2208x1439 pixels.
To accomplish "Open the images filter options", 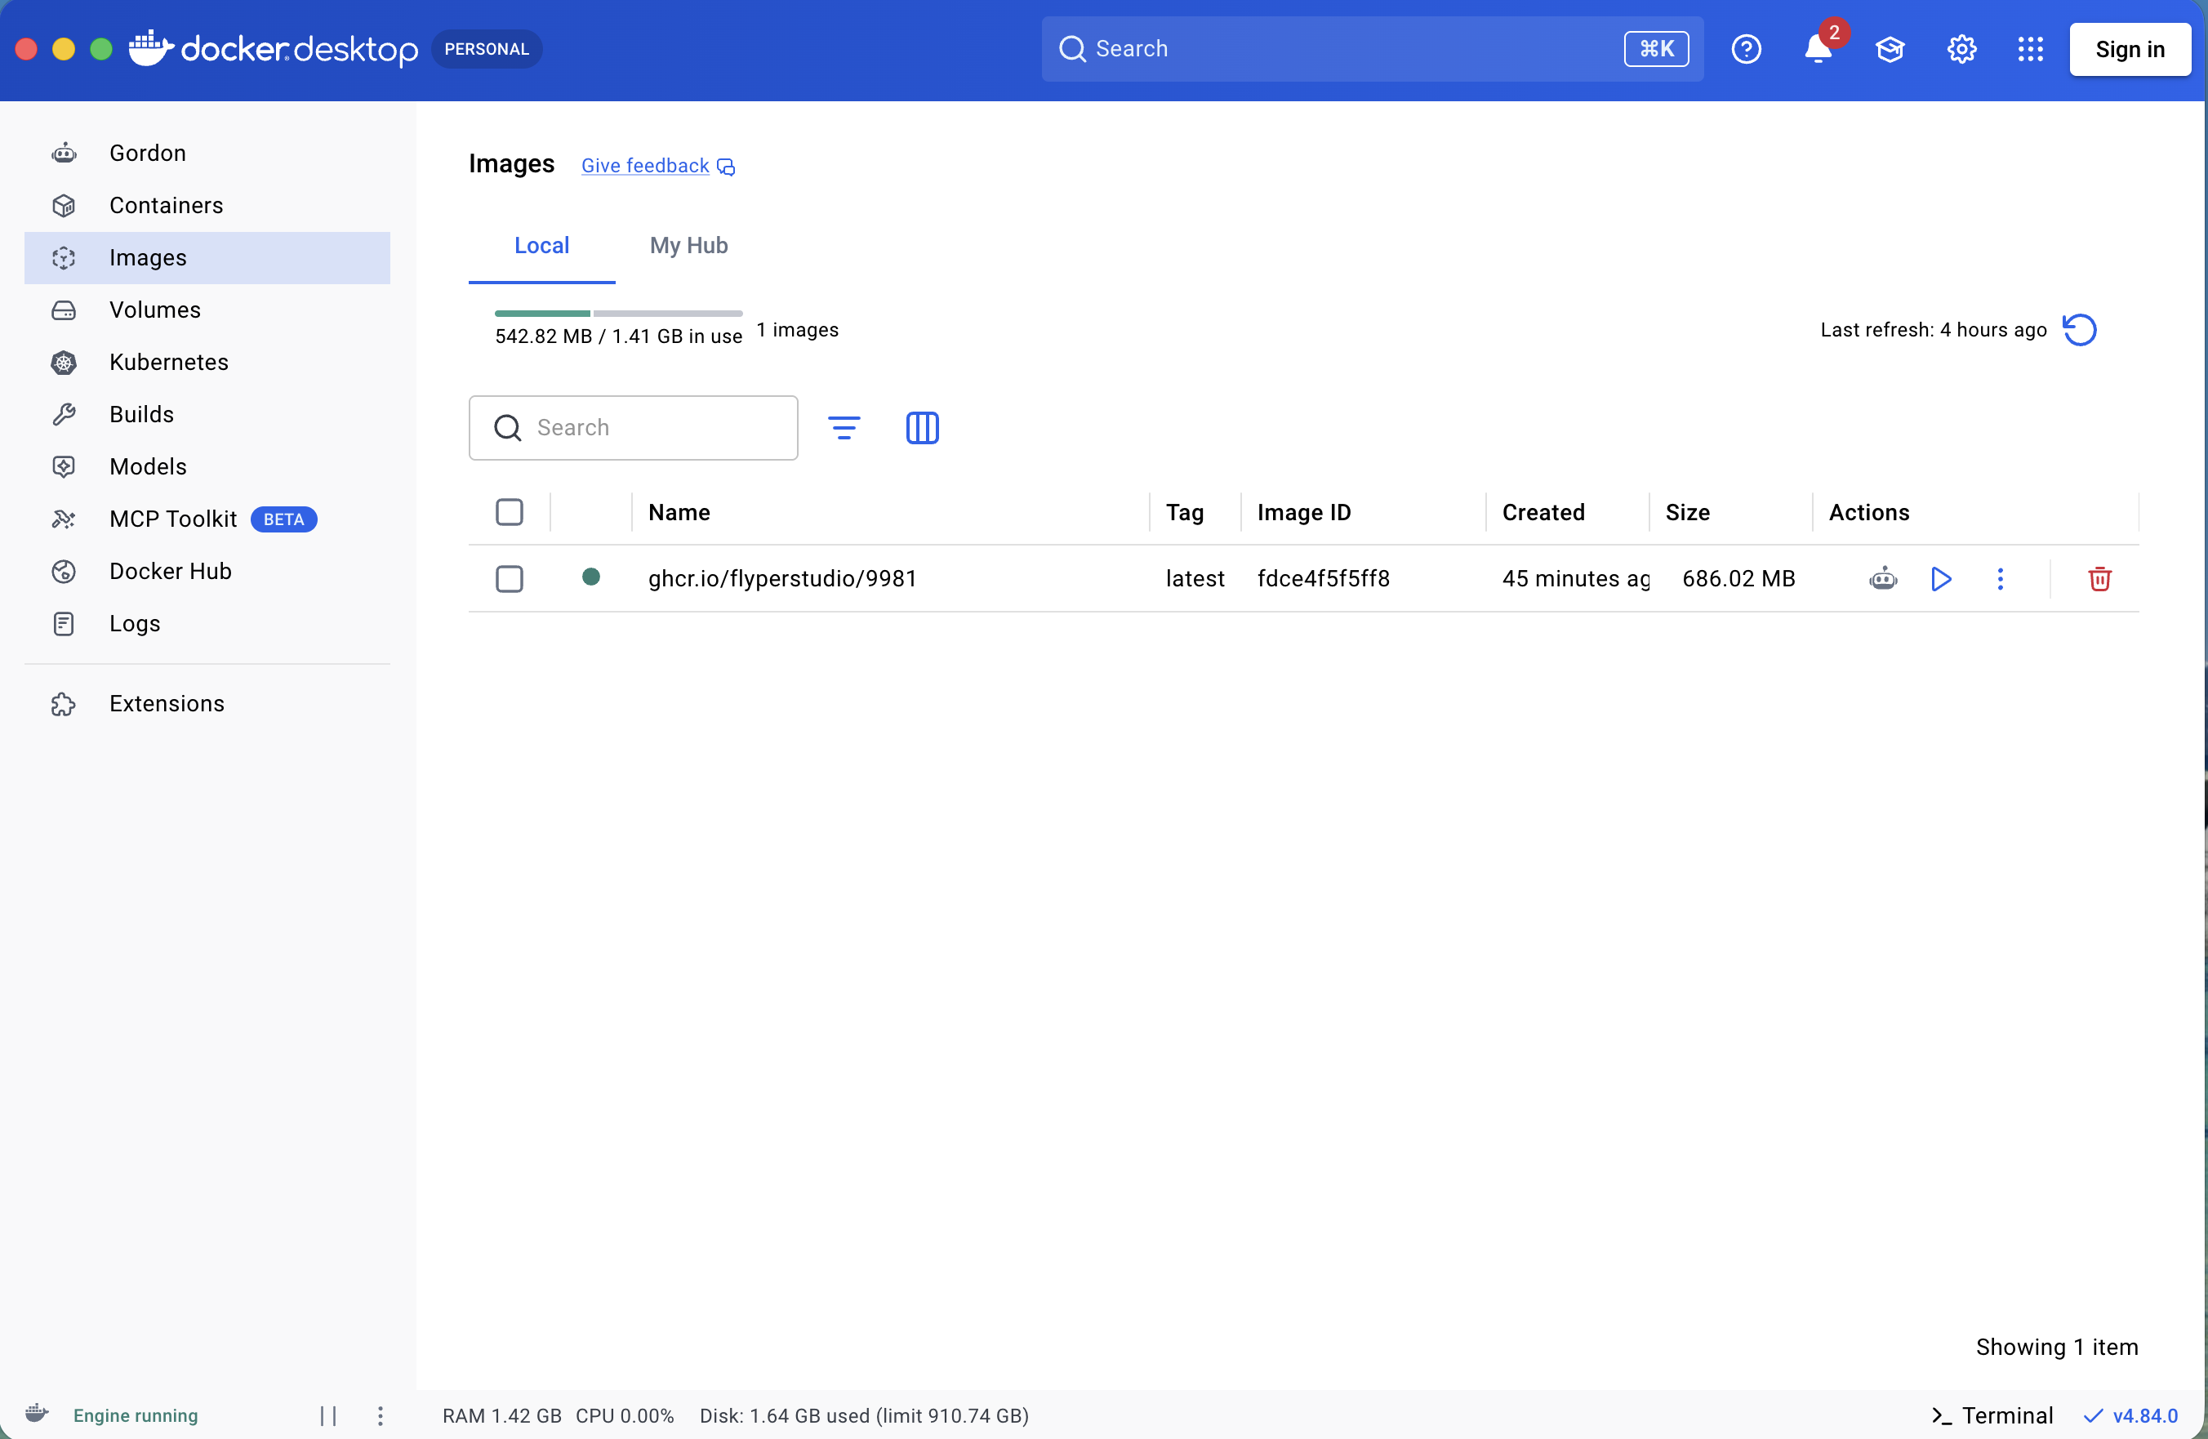I will [x=844, y=428].
